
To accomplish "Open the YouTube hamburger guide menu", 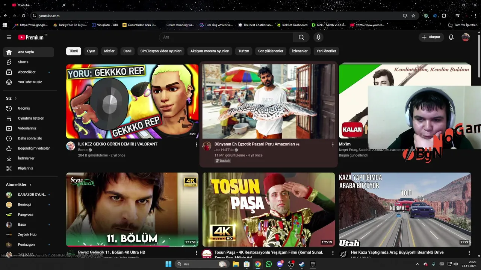I will click(9, 37).
